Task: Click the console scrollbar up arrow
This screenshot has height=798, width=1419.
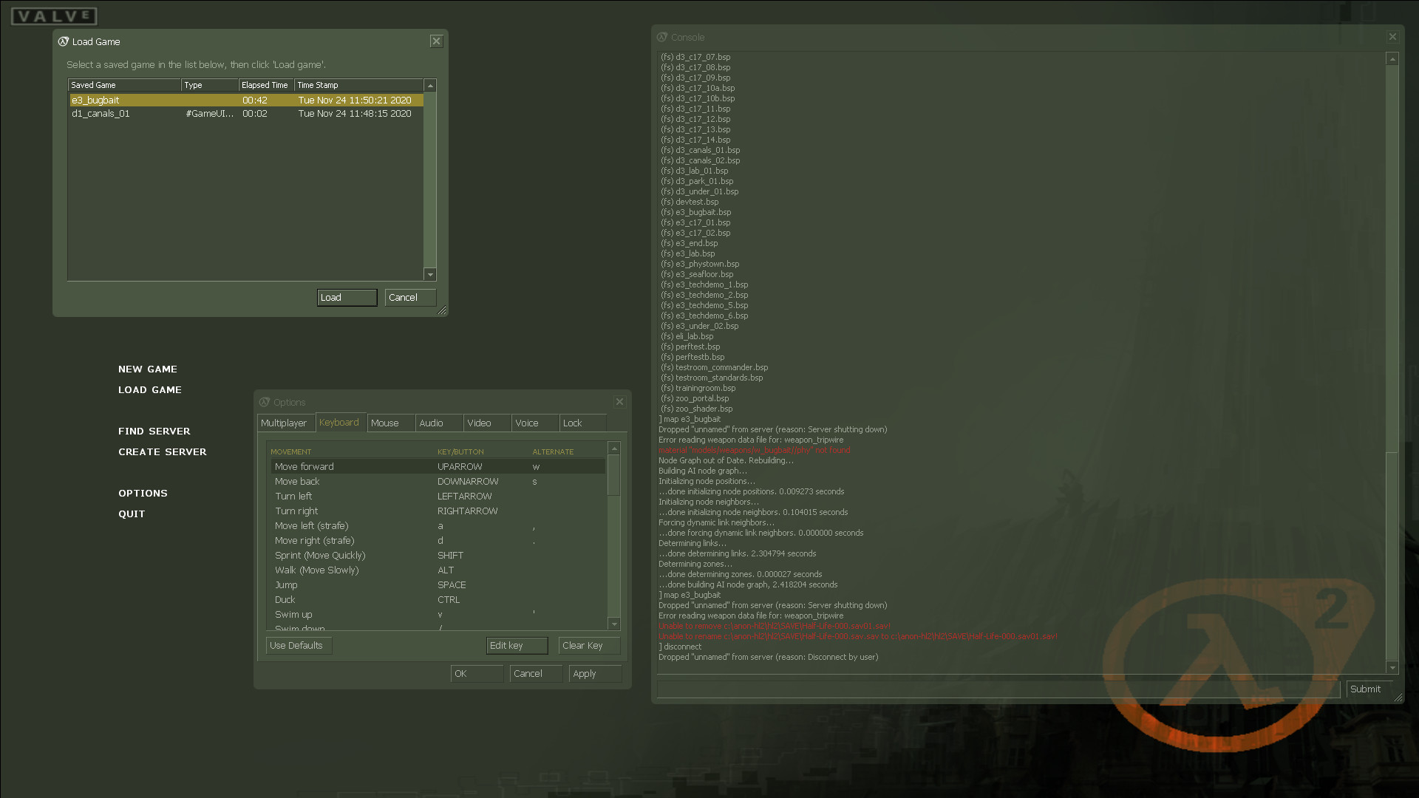Action: pos(1392,58)
